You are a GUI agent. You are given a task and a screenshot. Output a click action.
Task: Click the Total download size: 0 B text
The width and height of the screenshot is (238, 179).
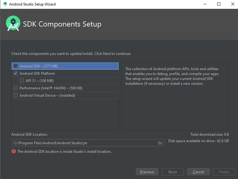pyautogui.click(x=210, y=134)
